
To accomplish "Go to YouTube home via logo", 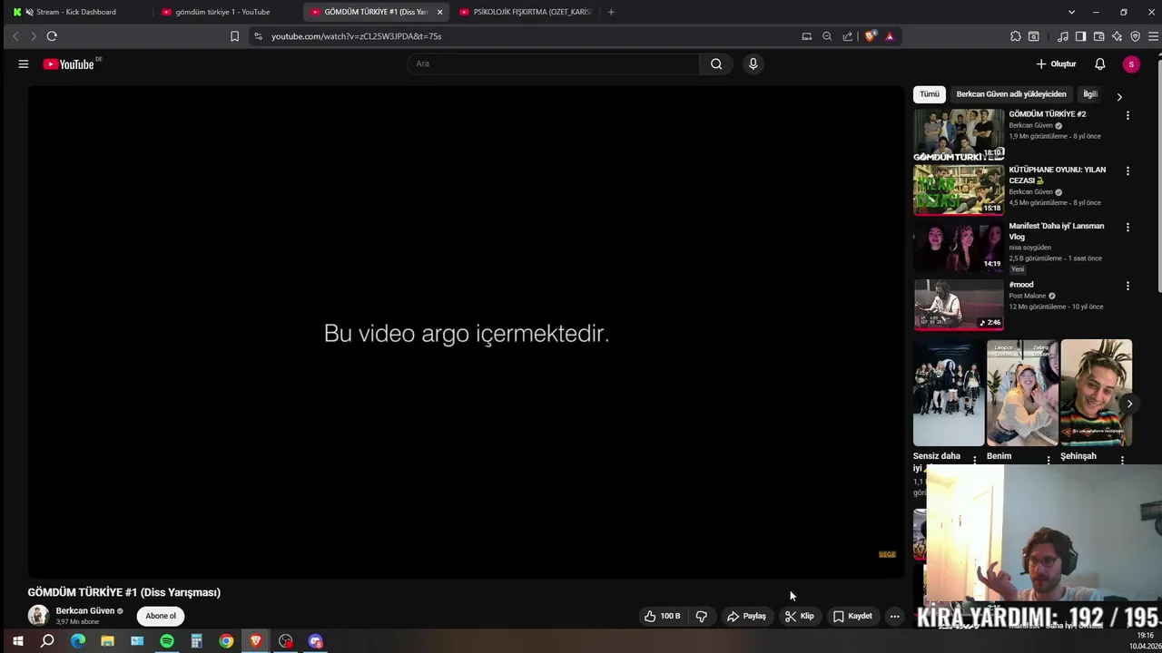I will point(69,64).
